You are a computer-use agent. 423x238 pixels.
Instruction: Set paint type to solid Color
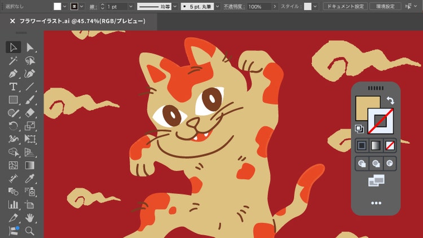(x=362, y=146)
